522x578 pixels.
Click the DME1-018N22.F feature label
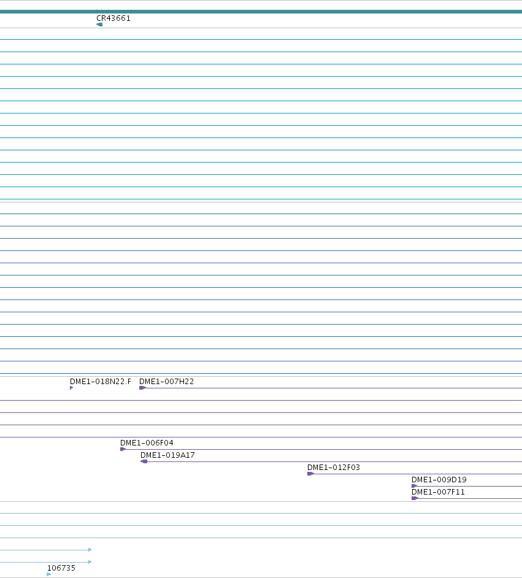coord(100,382)
